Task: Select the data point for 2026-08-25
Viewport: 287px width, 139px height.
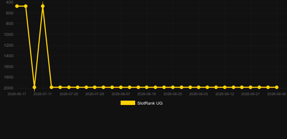Action: 173,87
